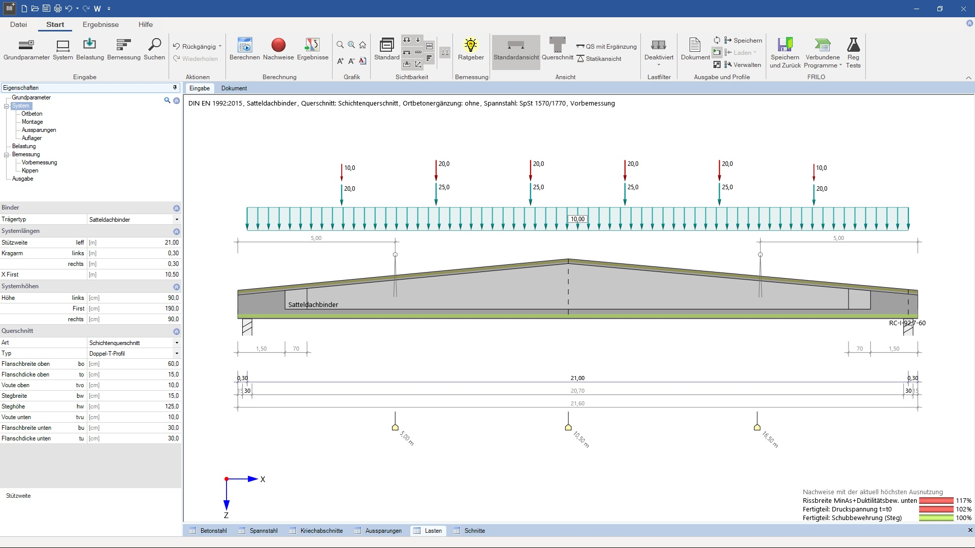Image resolution: width=975 pixels, height=548 pixels.
Task: Click the Berechnen calculate icon
Action: pos(244,45)
